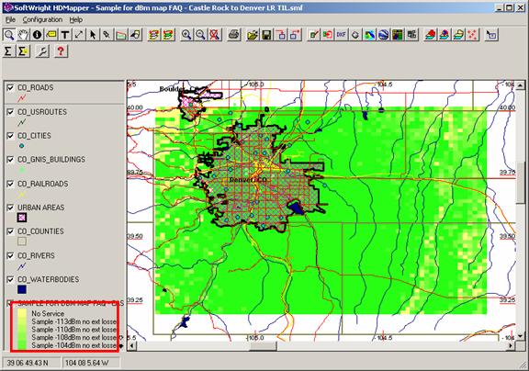Click the CO_COUNTIES gray symbol swatch
The width and height of the screenshot is (529, 371).
22,242
